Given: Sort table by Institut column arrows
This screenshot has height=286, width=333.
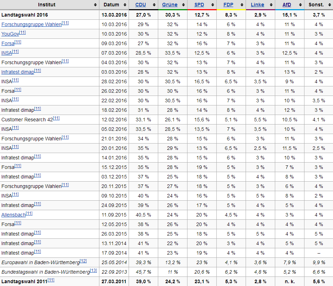Looking at the screenshot, I should pos(95,5).
